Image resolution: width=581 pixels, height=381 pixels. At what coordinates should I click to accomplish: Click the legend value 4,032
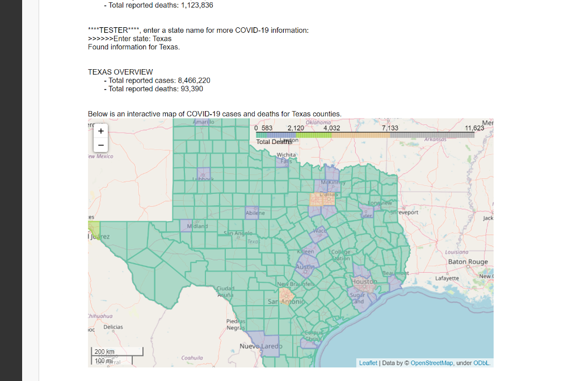(331, 128)
